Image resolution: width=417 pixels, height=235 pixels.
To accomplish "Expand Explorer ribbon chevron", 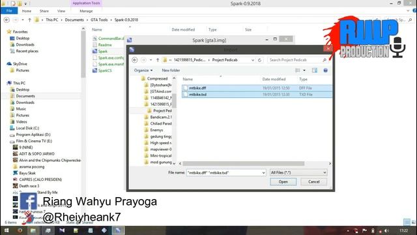I will click(408, 11).
